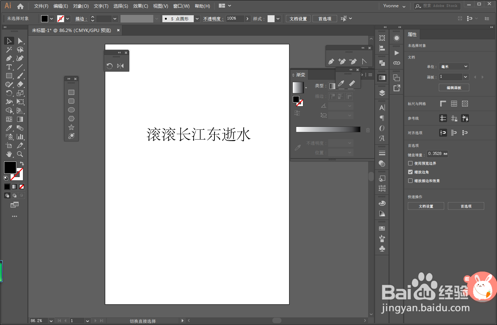Click the black fill color swatch in toolbar
497x325 pixels.
10,168
